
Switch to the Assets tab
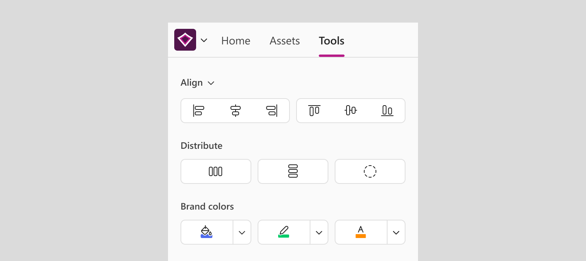285,41
